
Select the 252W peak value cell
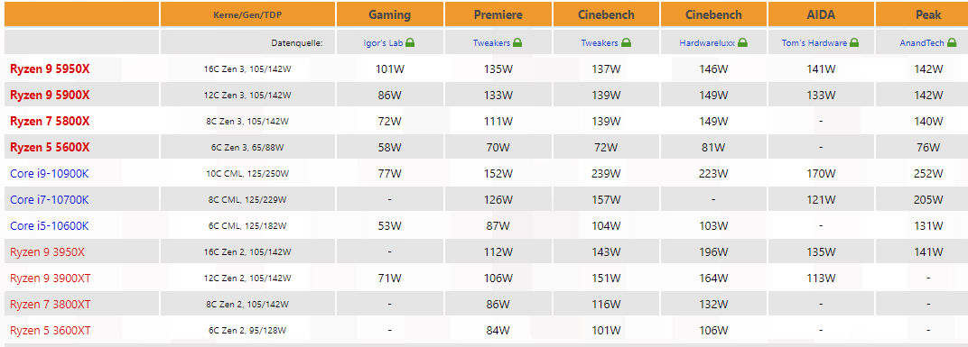(928, 174)
